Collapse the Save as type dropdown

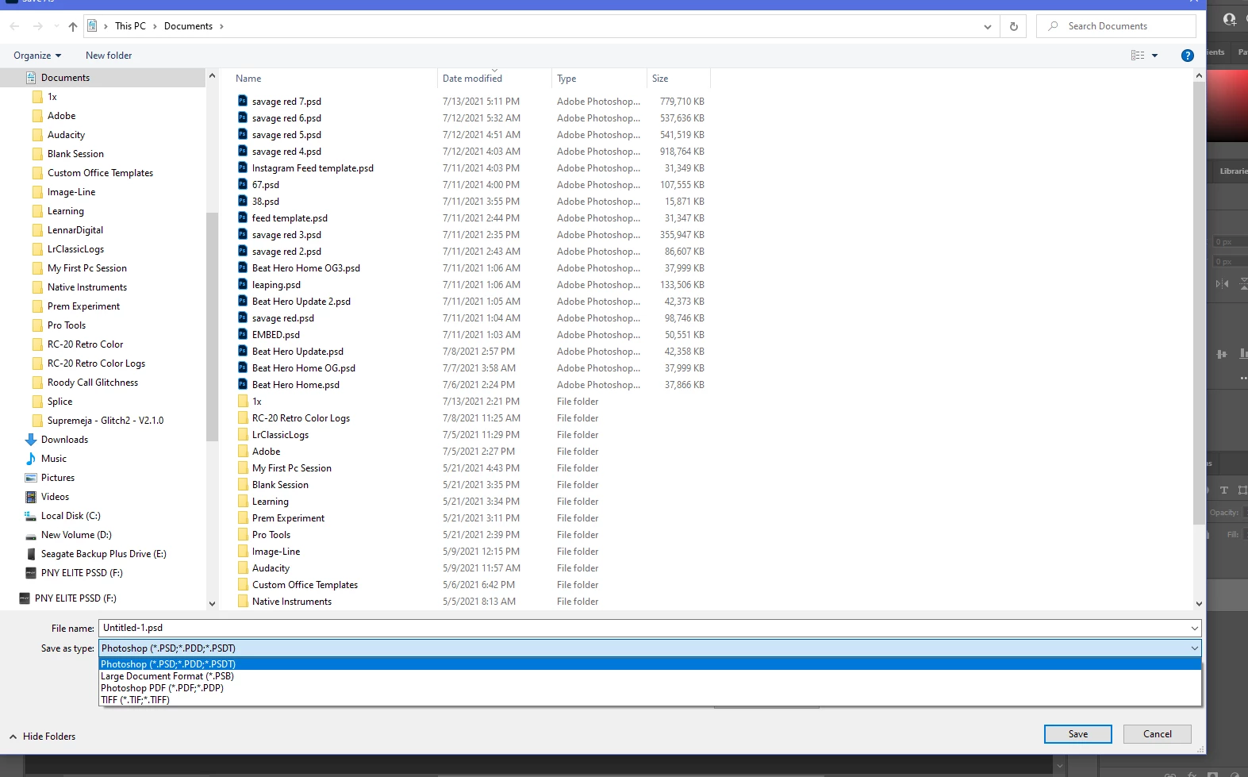1194,648
